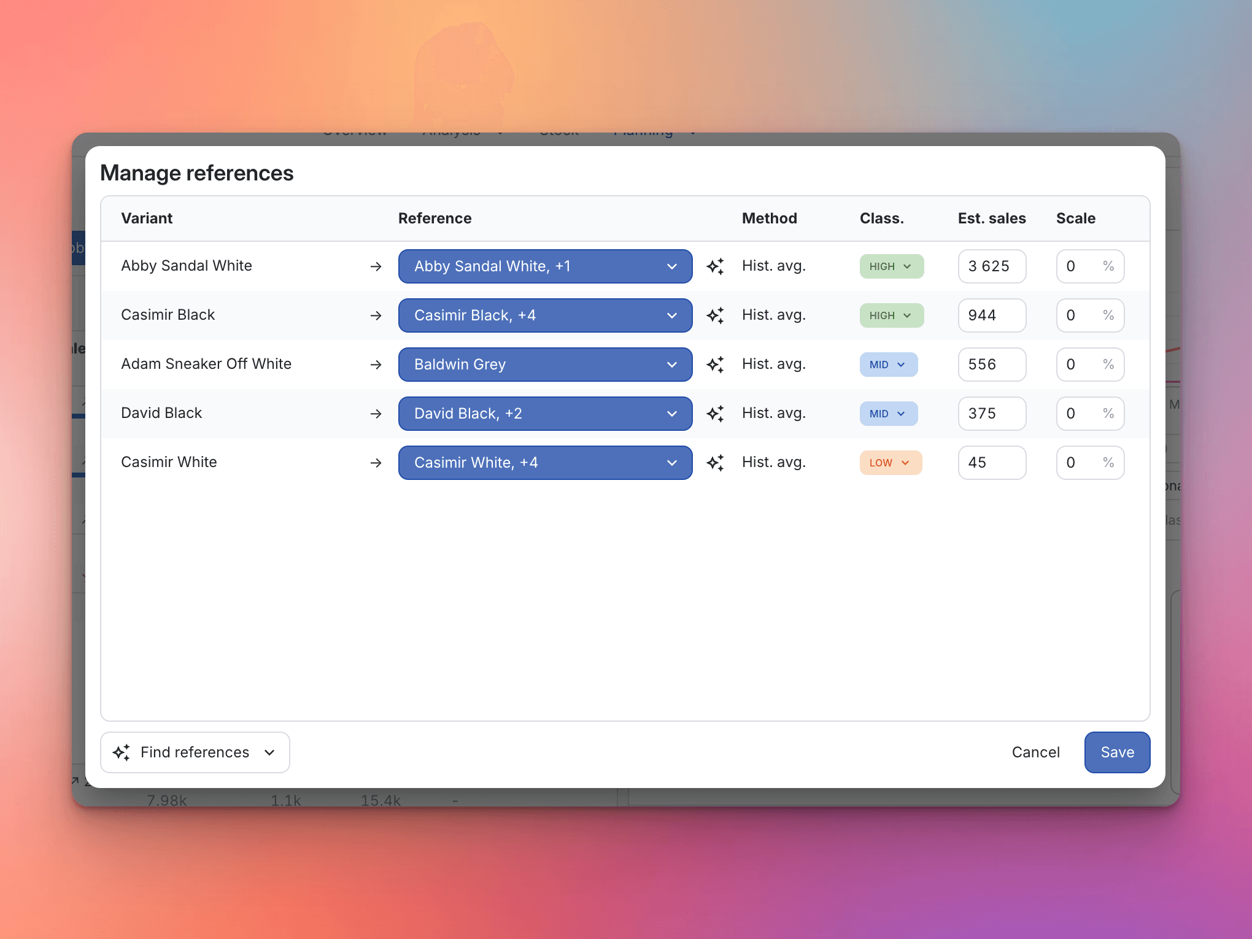The image size is (1252, 939).
Task: Click arrow icon beside Casimir White variant
Action: click(376, 463)
